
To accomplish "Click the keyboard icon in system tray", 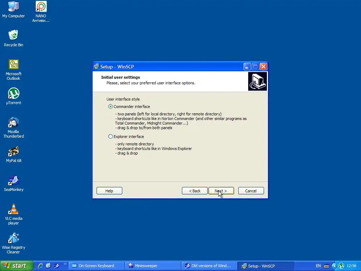I will (326, 266).
